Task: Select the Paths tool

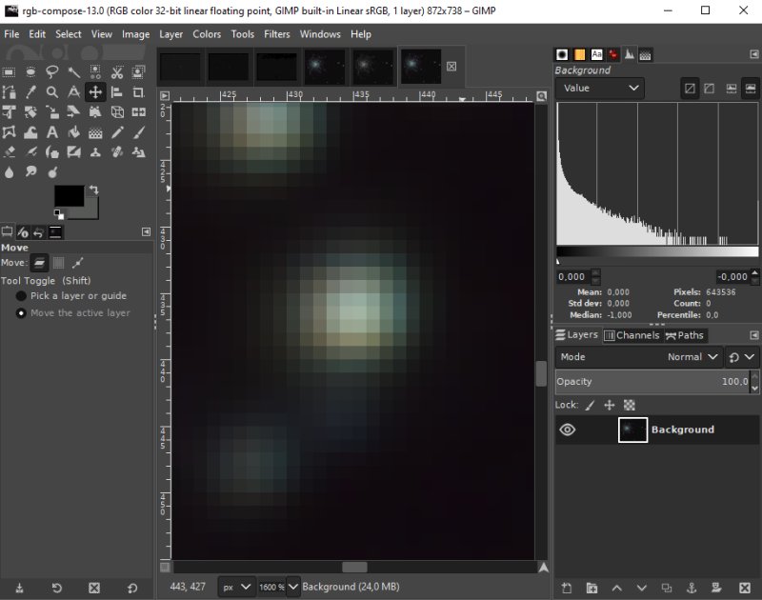Action: (9, 92)
